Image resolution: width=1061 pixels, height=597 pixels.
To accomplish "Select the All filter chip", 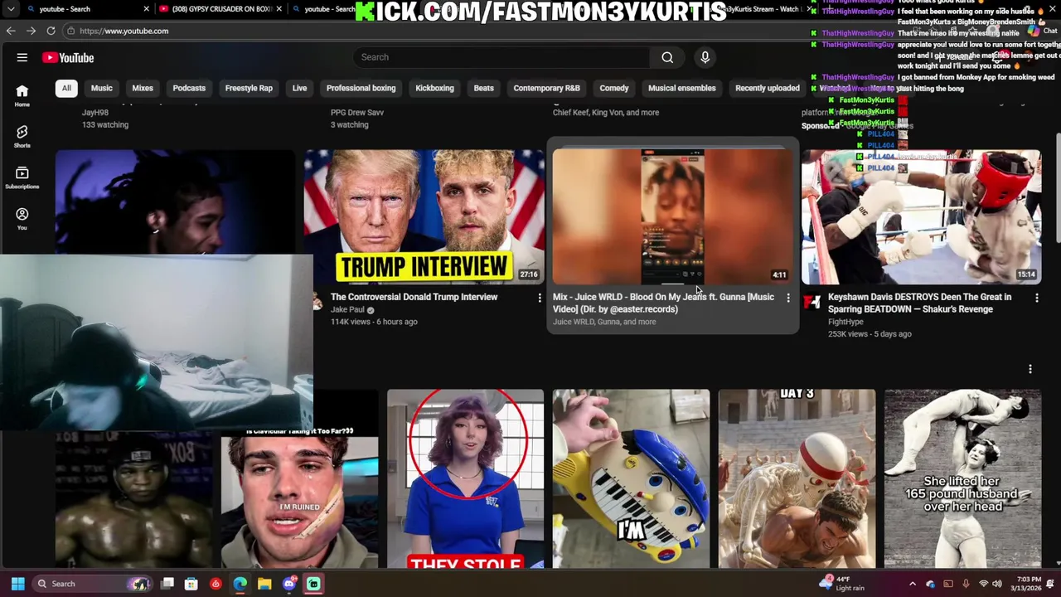I will [66, 88].
